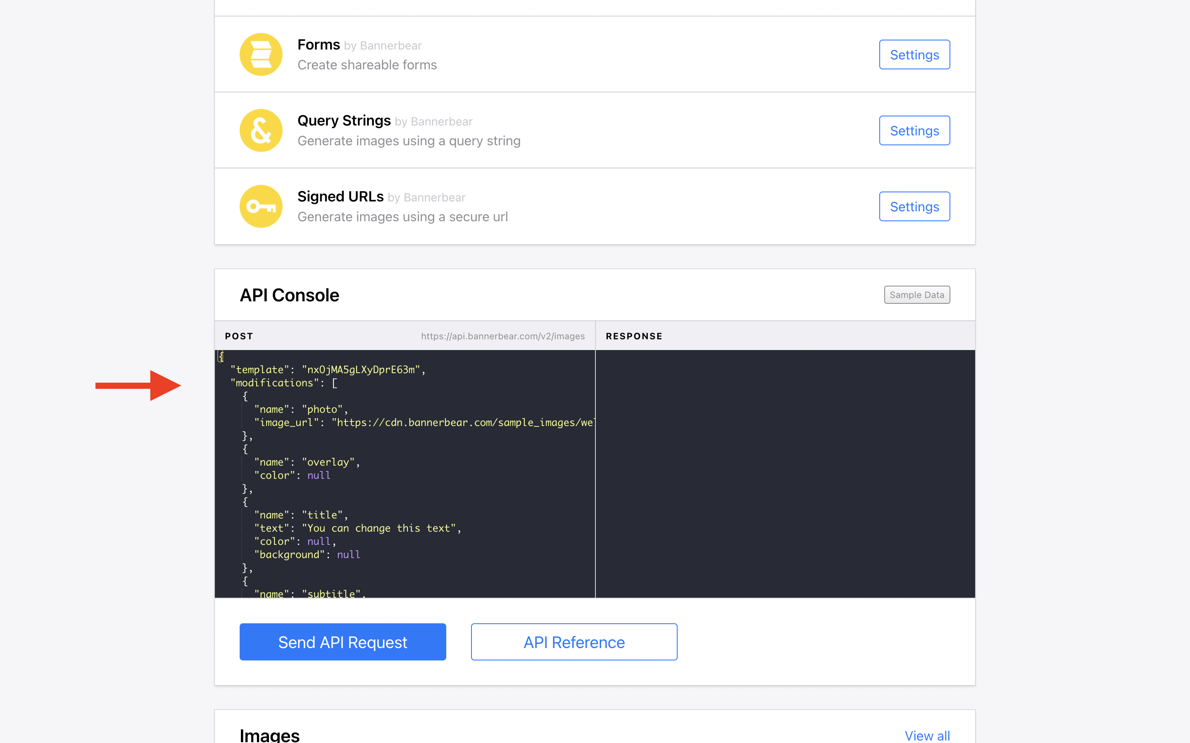Open Settings for Signed URLs
Screen dimensions: 1190x743
pos(914,206)
